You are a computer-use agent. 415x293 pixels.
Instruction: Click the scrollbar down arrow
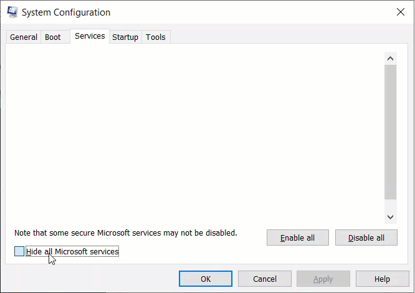390,217
